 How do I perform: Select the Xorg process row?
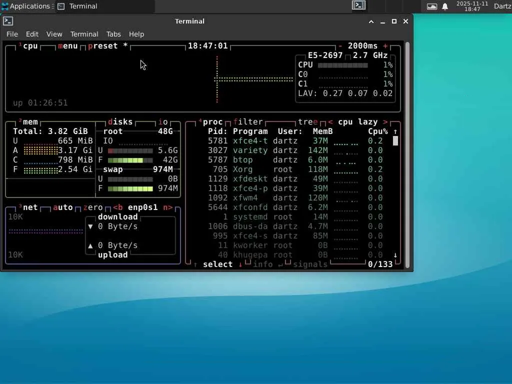[291, 169]
